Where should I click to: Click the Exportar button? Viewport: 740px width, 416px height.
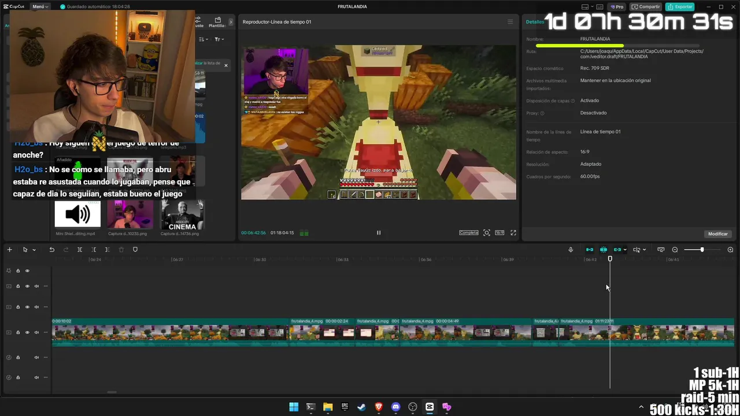(x=680, y=7)
